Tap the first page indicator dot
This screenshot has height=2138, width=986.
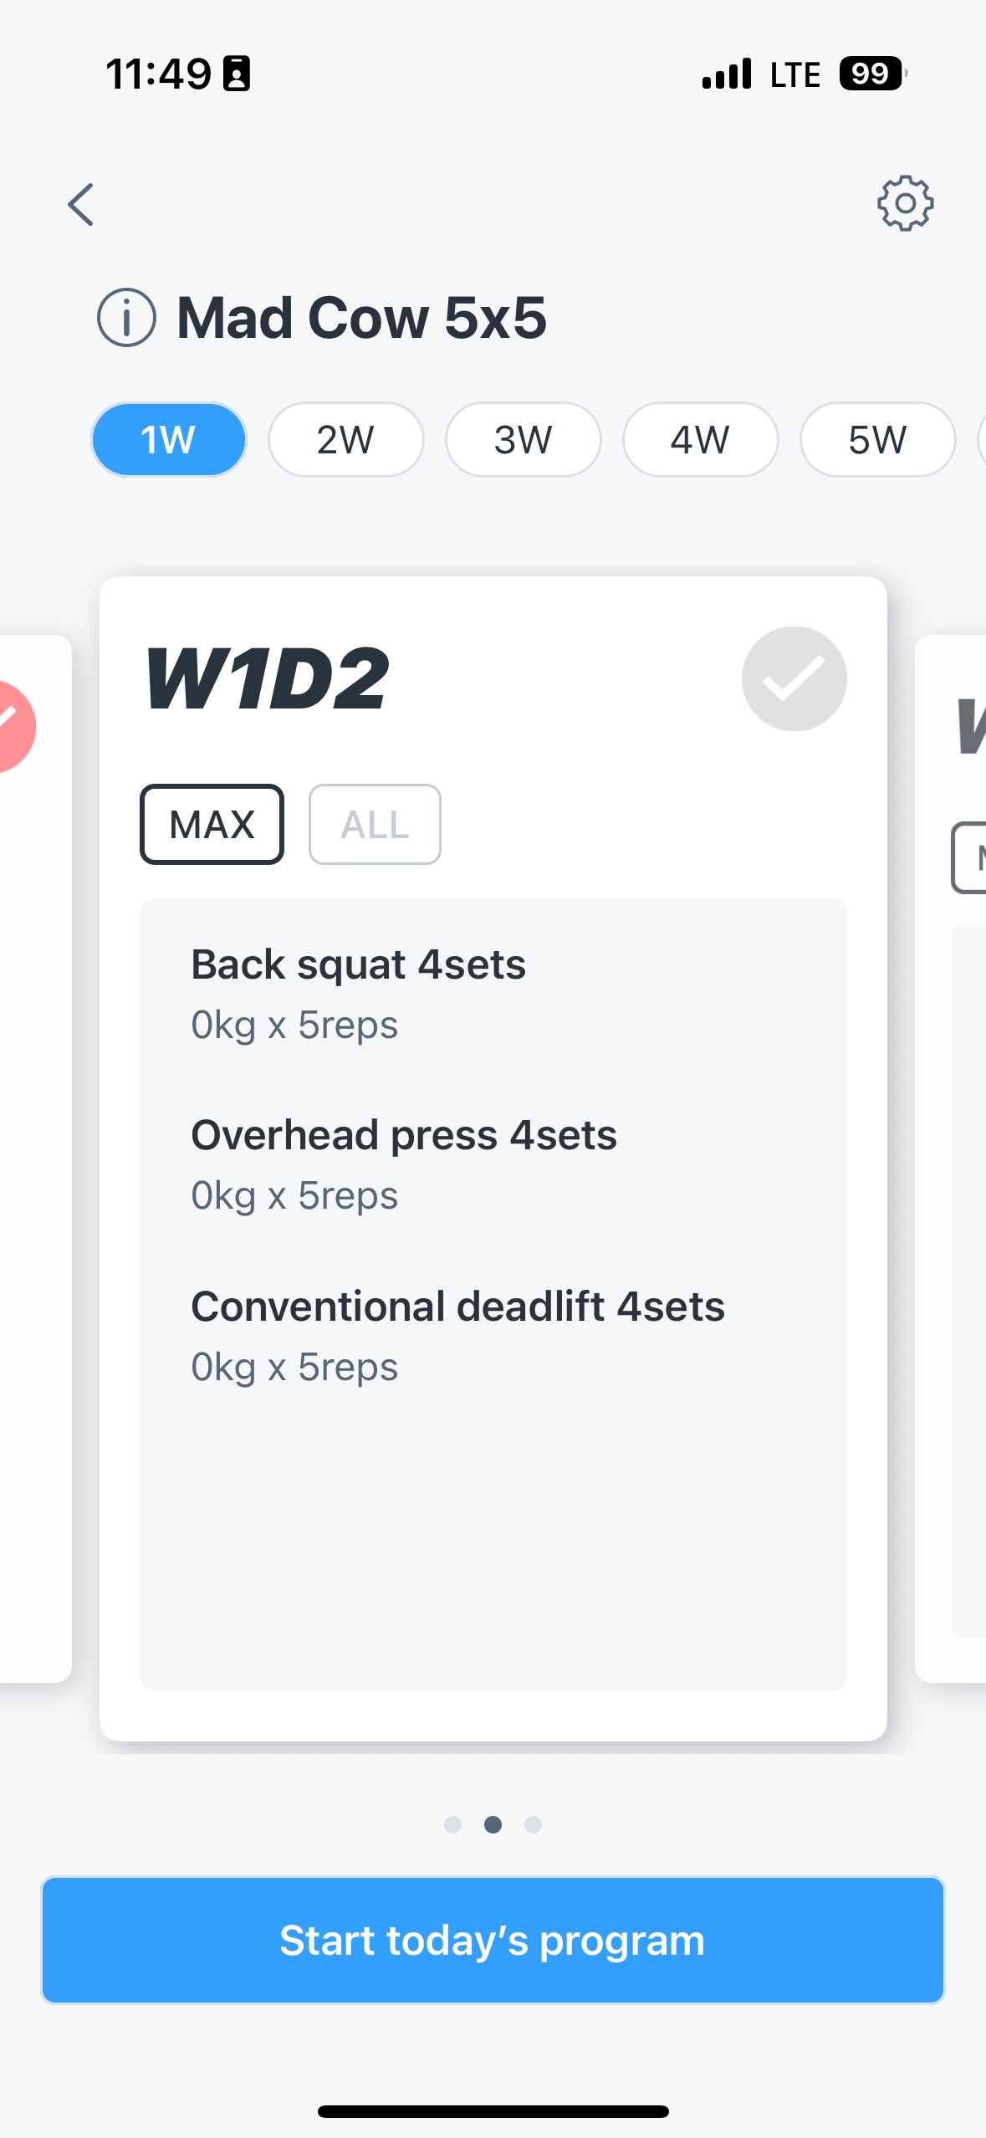point(452,1824)
